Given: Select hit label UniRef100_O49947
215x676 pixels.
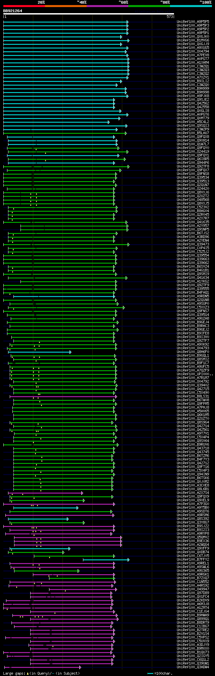Looking at the screenshot, I should [193, 589].
